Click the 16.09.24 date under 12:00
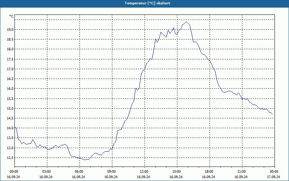 point(143,177)
